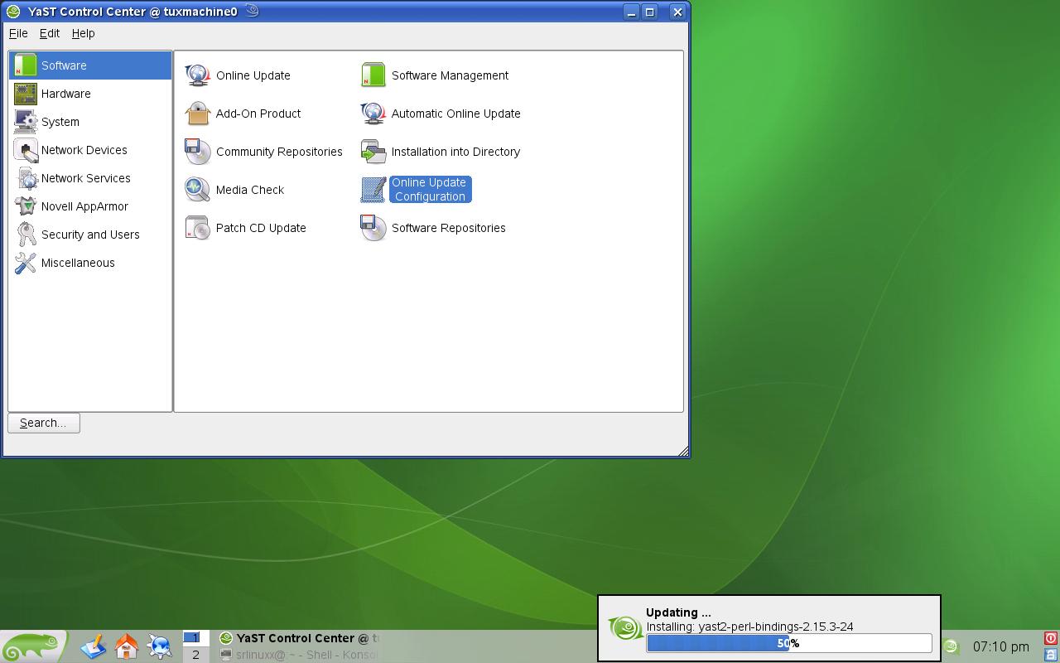The height and width of the screenshot is (663, 1060).
Task: Click the Software Repositories icon
Action: tap(373, 227)
